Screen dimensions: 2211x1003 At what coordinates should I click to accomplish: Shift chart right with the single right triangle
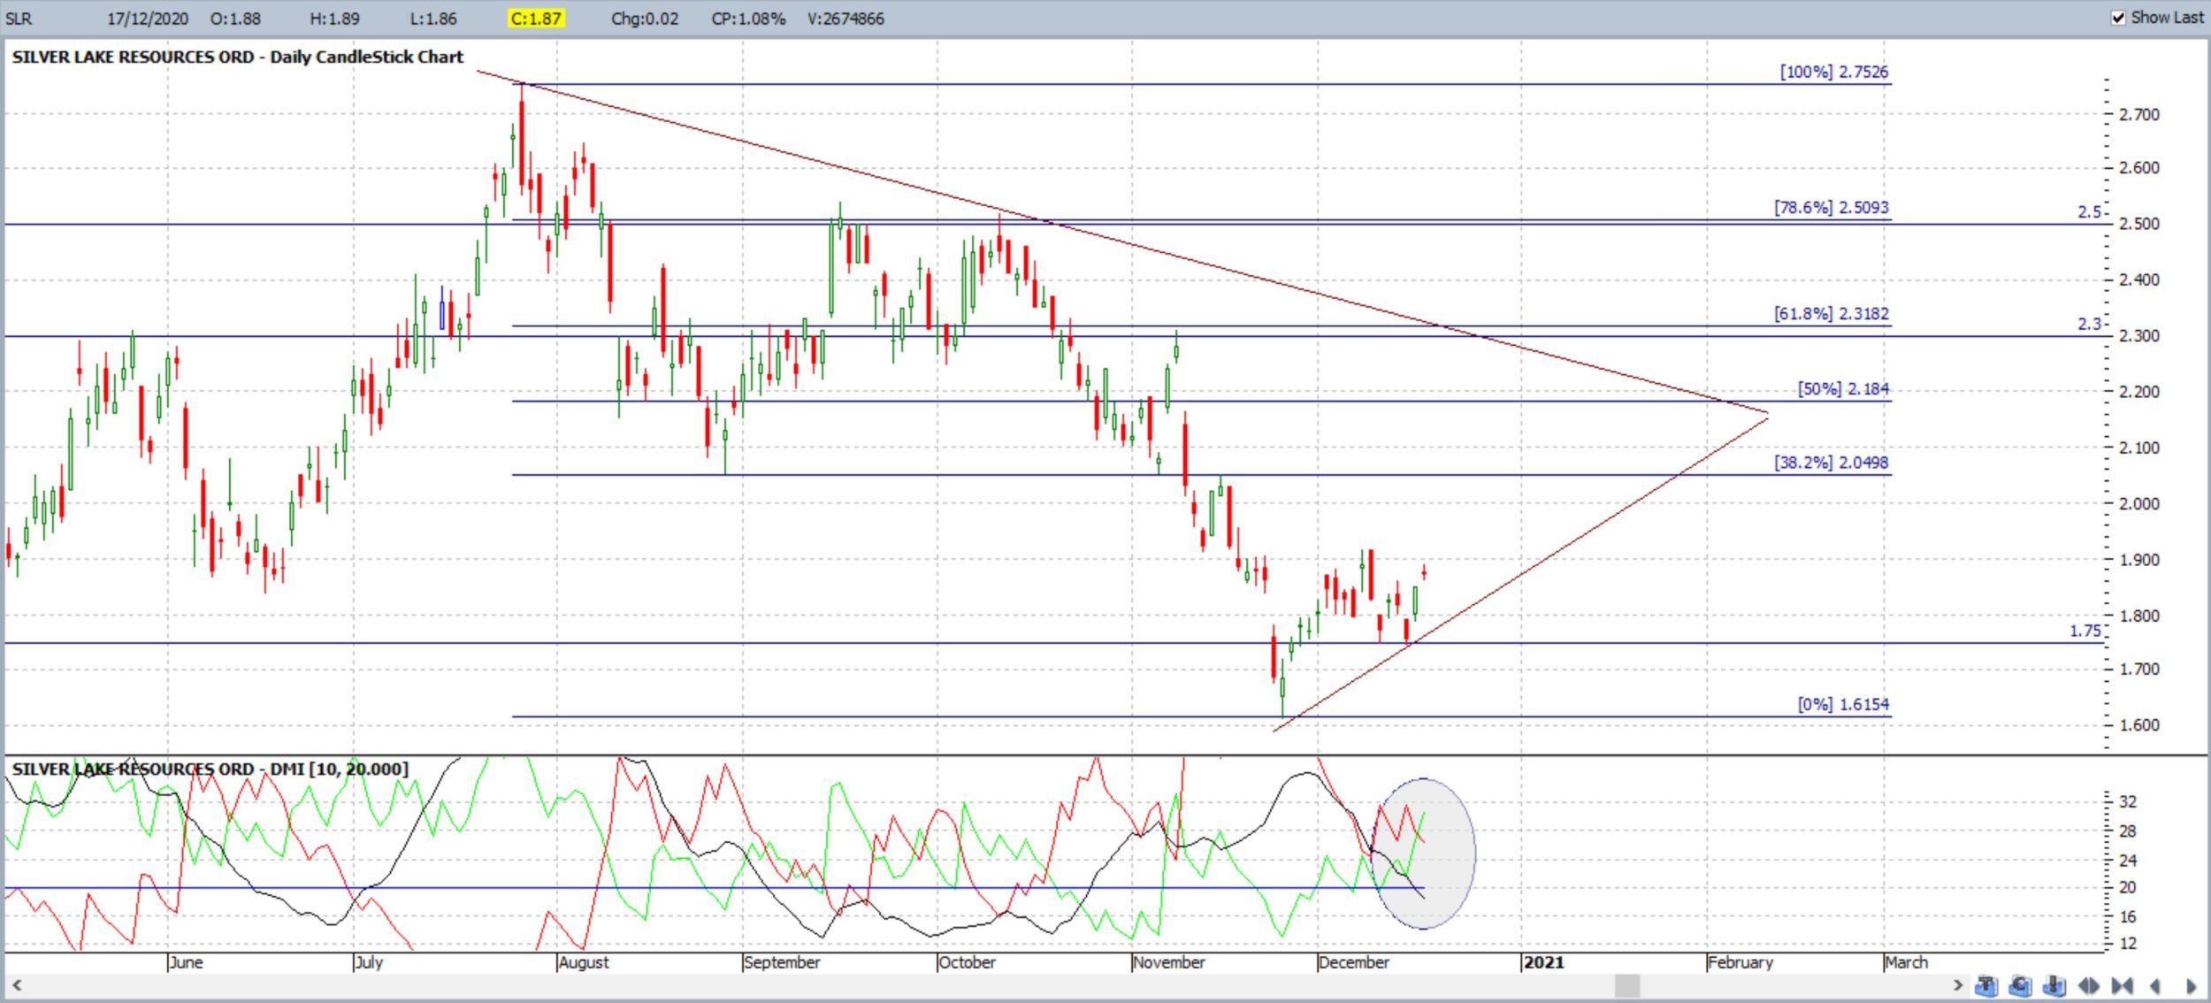pos(2192,985)
